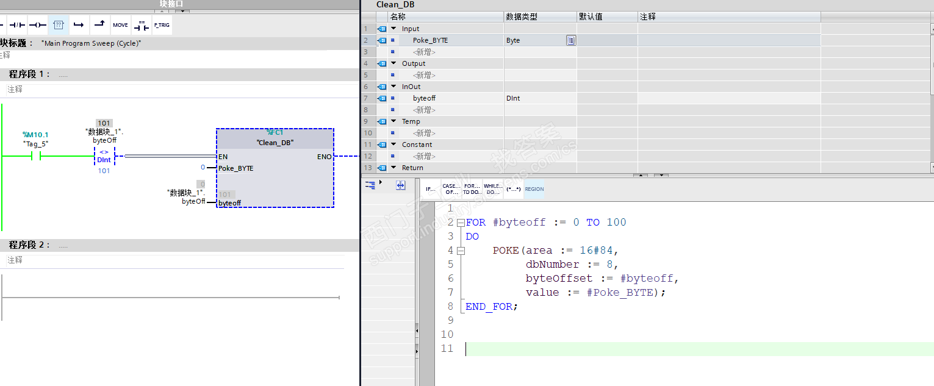Click the 注释 field of network 2

click(174, 260)
